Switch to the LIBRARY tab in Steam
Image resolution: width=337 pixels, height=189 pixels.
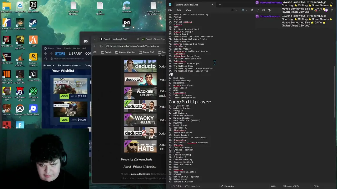[75, 54]
